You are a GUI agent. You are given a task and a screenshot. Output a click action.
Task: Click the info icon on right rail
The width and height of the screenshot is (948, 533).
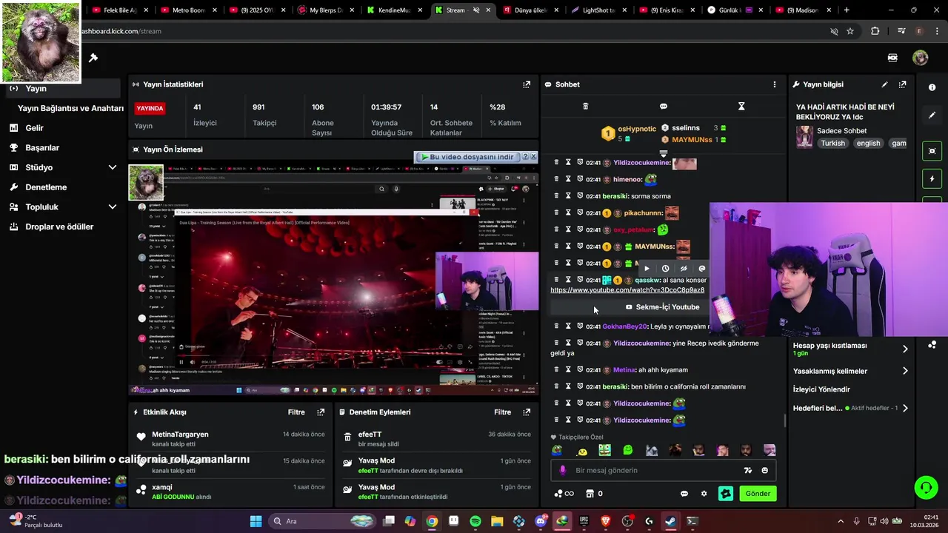tap(932, 87)
